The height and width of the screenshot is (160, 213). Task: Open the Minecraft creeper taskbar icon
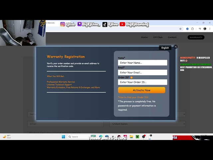pyautogui.click(x=137, y=137)
